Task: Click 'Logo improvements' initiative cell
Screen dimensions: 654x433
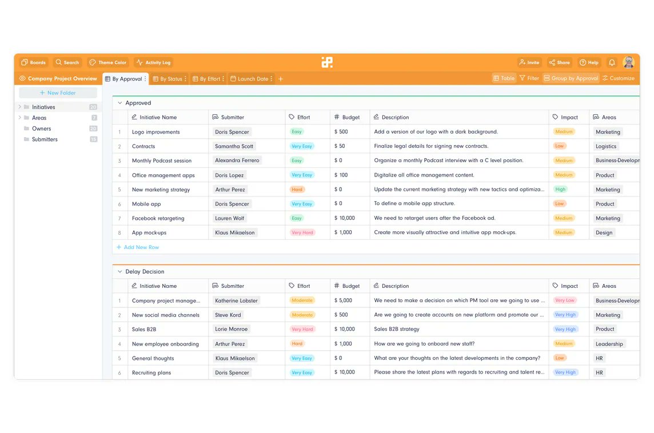Action: pos(168,132)
